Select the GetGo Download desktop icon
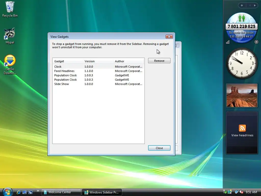Viewport: 261px width, 196px height. (10, 65)
